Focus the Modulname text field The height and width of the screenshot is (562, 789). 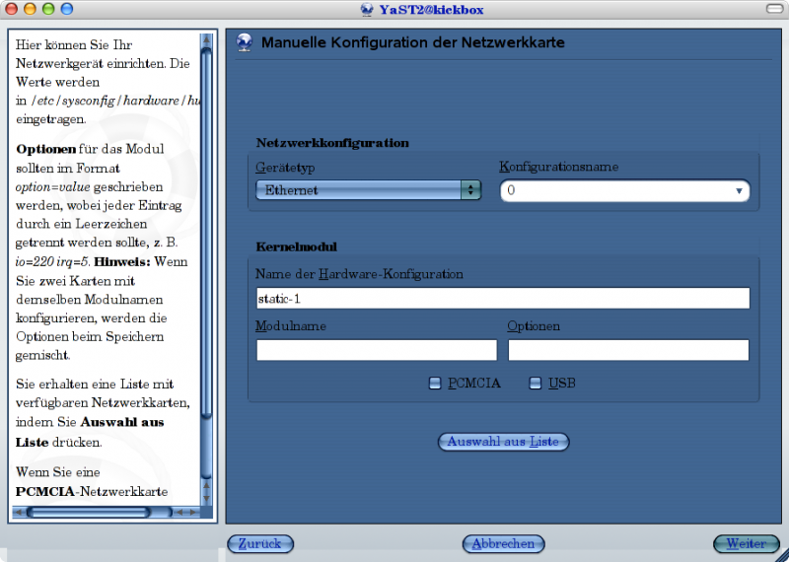pyautogui.click(x=377, y=350)
